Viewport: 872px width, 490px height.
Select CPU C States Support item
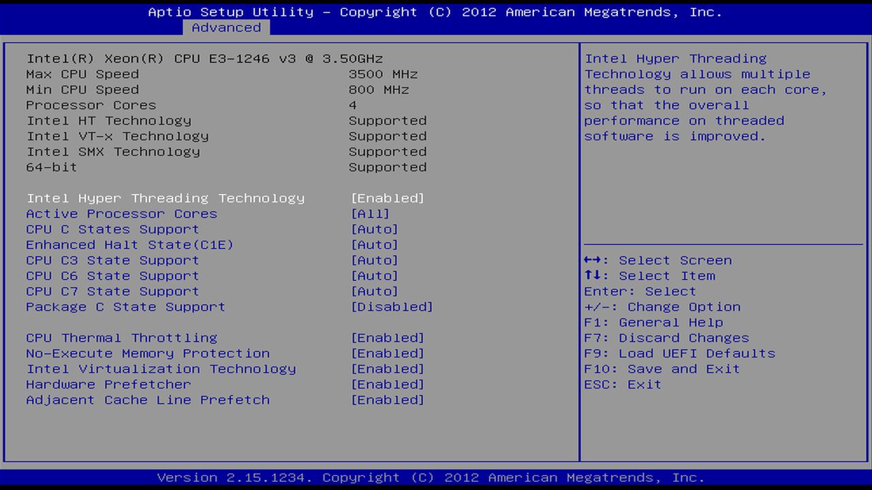tap(113, 229)
